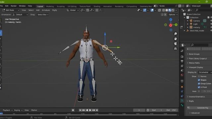212x119 pixels.
Task: Open the Object Constraints properties tab icon
Action: tap(182, 96)
